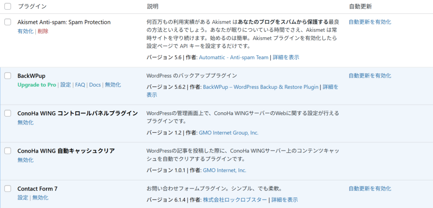Open Automattic - Anti-spam Team author link

click(233, 57)
